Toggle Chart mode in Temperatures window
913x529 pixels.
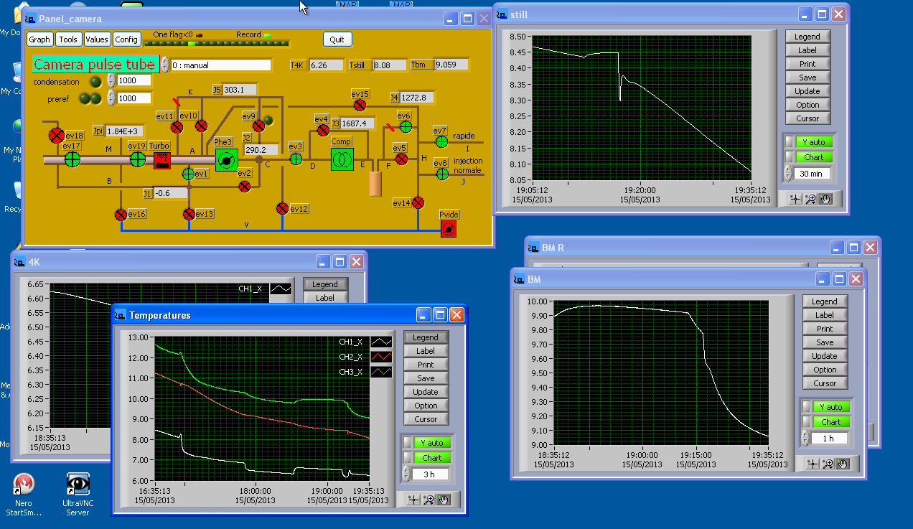point(431,457)
